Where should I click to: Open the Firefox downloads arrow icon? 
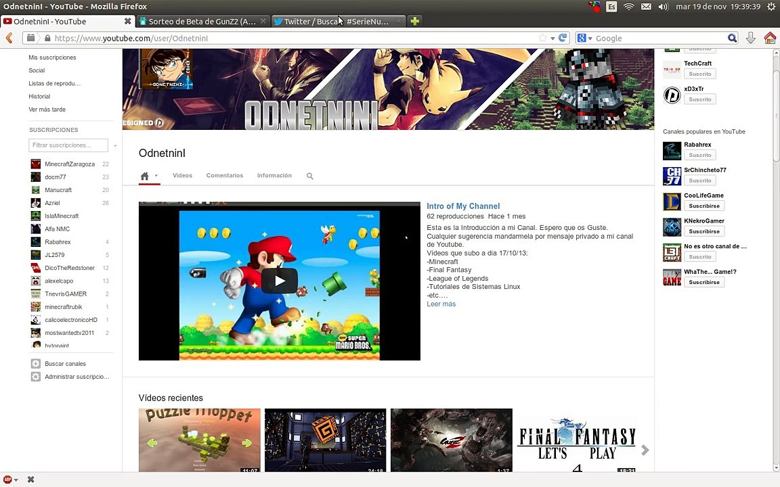tap(751, 38)
